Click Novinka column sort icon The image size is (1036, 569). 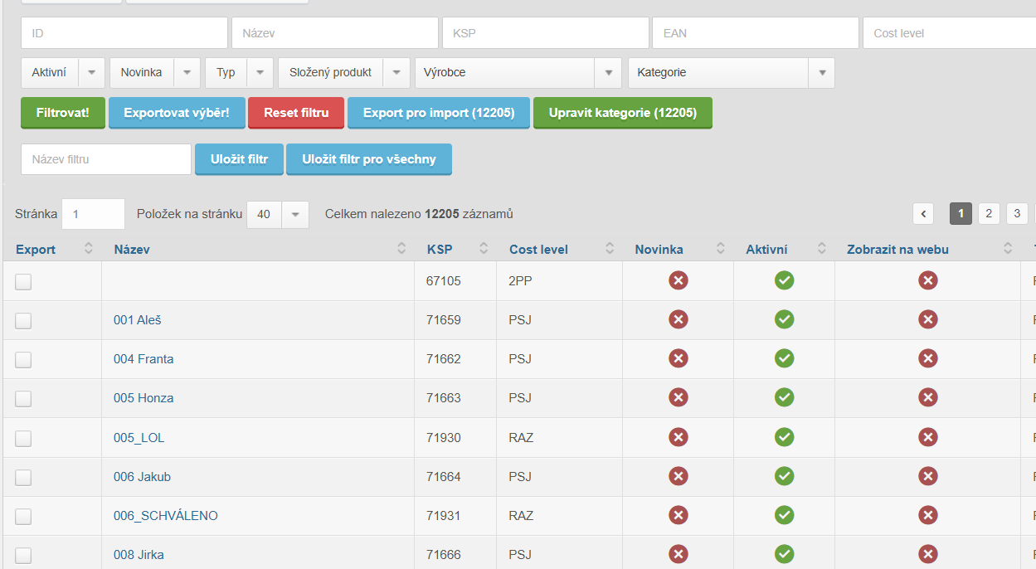pyautogui.click(x=720, y=249)
